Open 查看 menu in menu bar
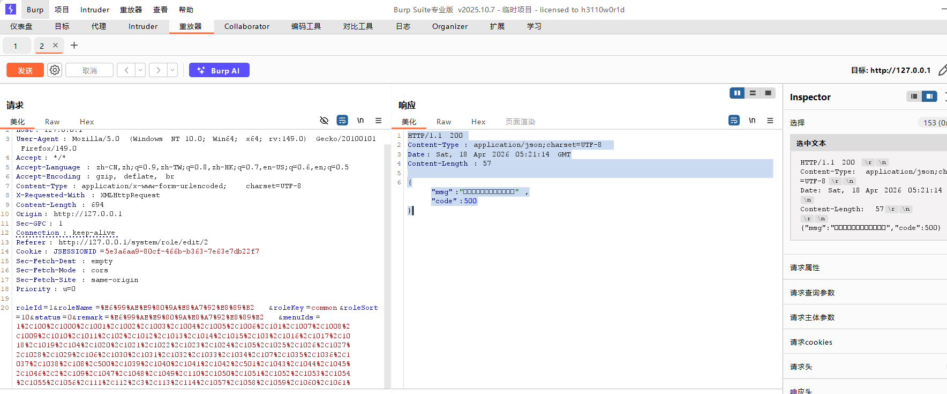Screen dimensions: 947x394 pos(160,10)
